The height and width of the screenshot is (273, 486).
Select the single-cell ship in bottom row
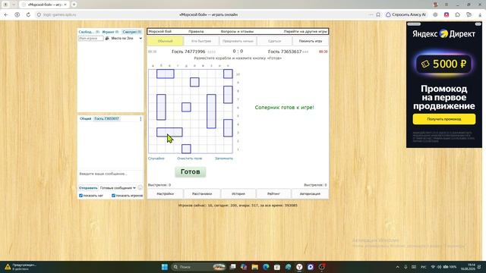point(186,149)
